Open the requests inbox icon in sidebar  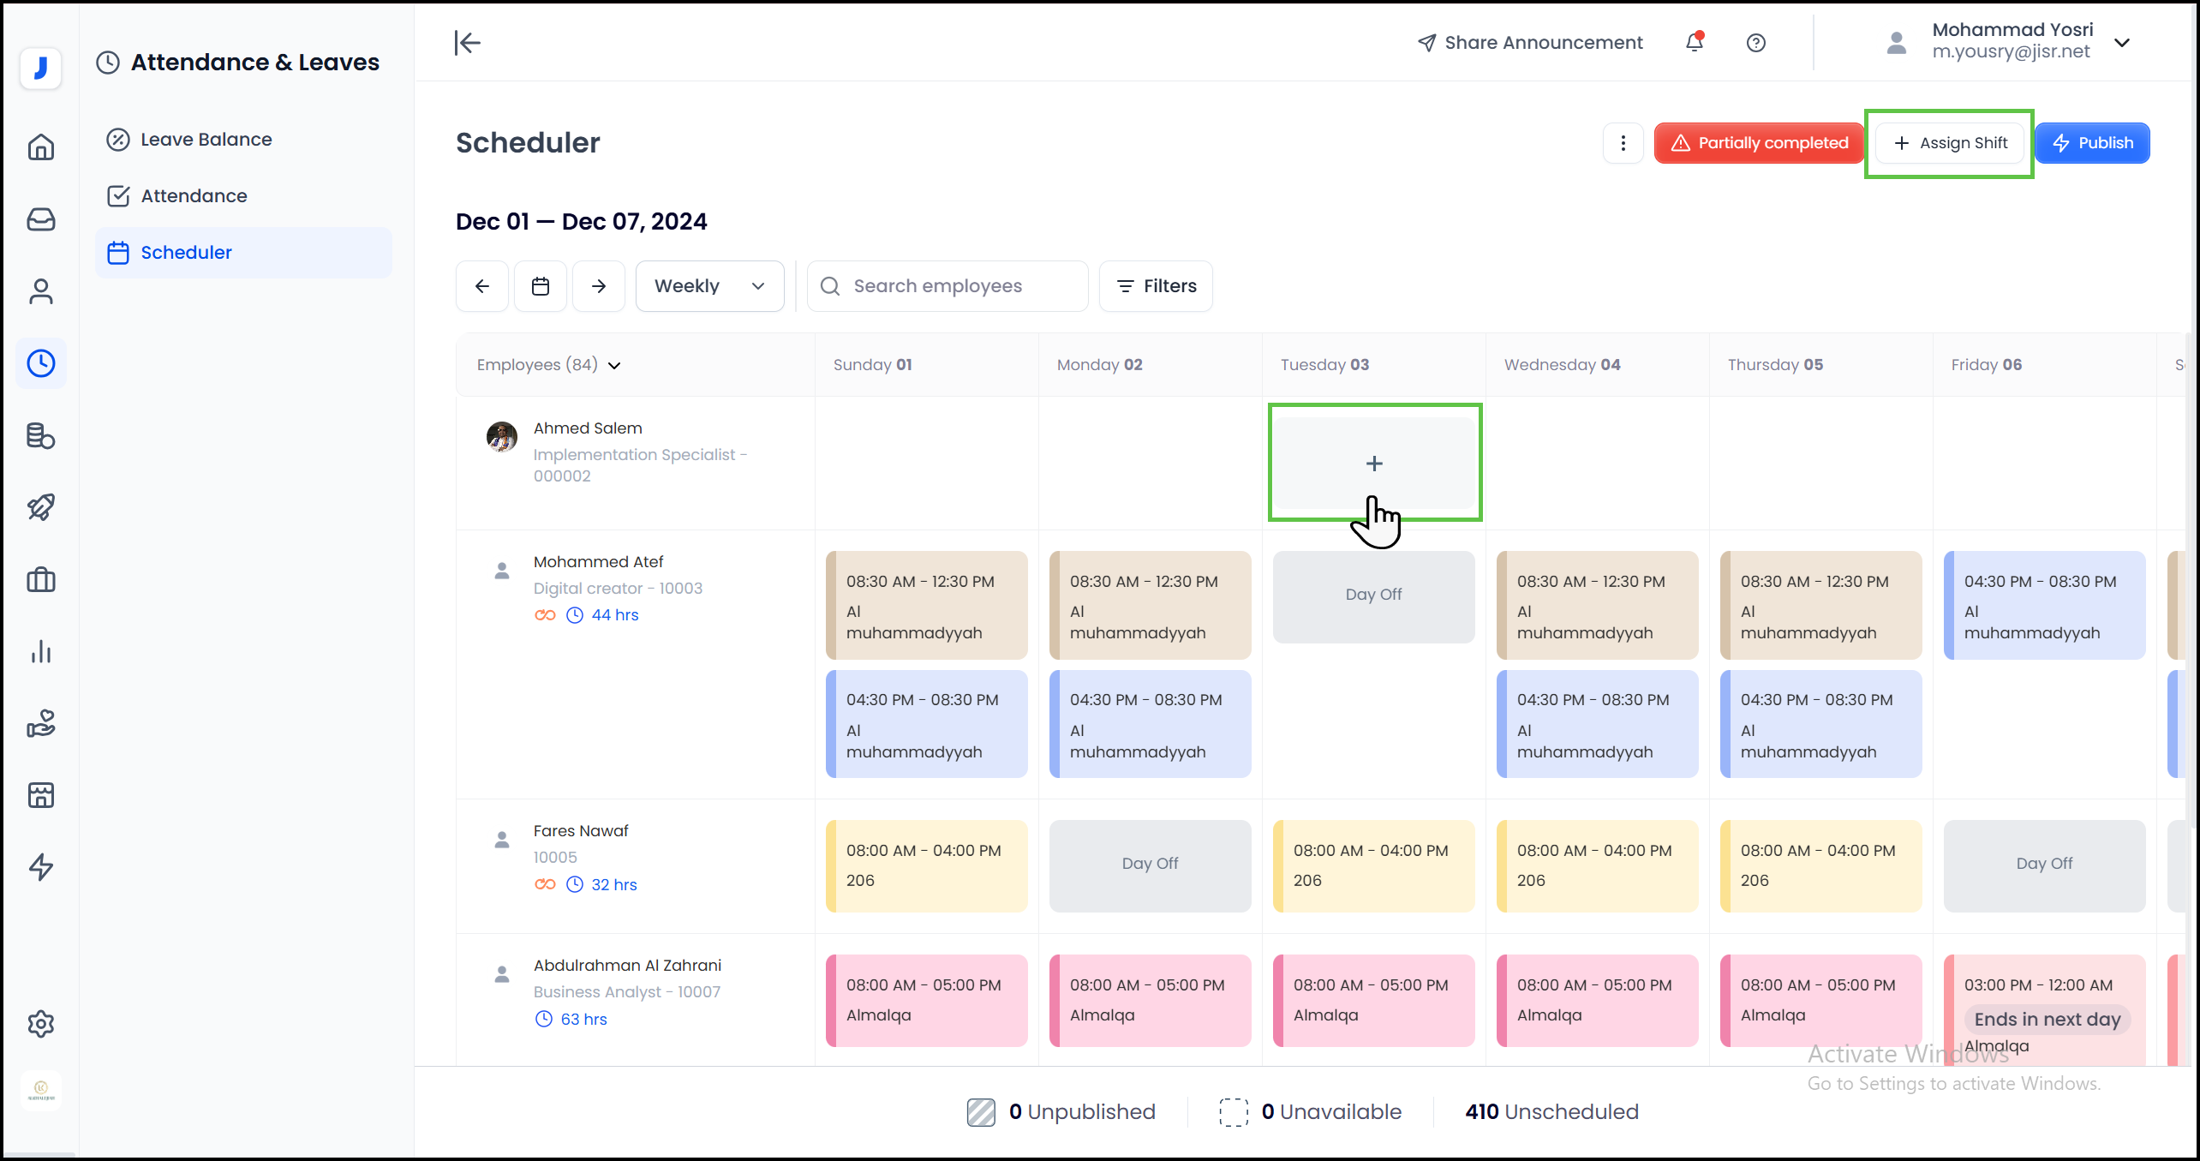pos(41,219)
